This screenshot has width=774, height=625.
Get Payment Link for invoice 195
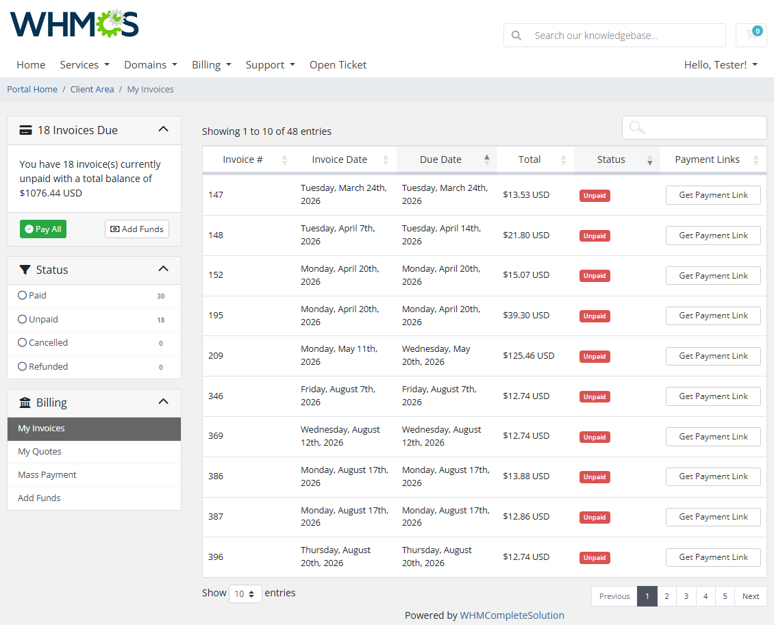(x=713, y=316)
